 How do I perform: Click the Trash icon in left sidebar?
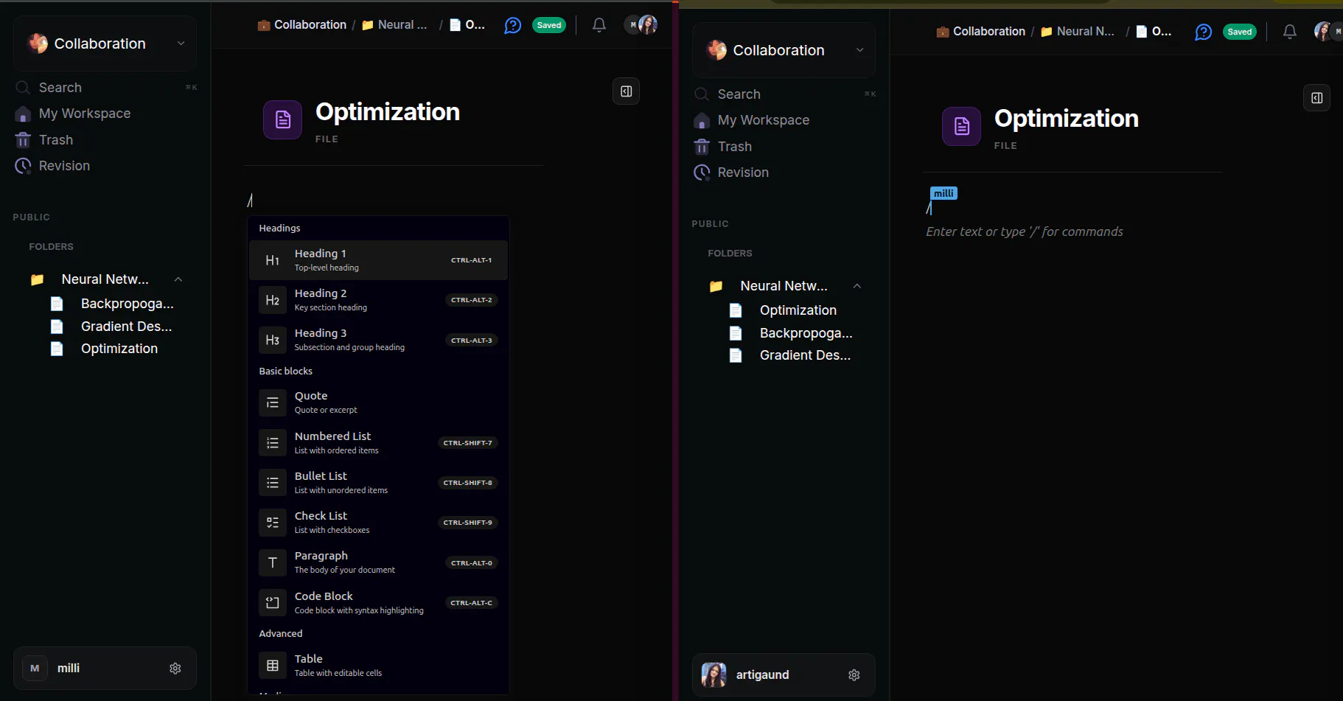[x=23, y=140]
